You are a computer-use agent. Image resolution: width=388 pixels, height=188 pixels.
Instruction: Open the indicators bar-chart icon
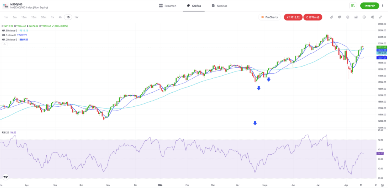[x=356, y=17]
